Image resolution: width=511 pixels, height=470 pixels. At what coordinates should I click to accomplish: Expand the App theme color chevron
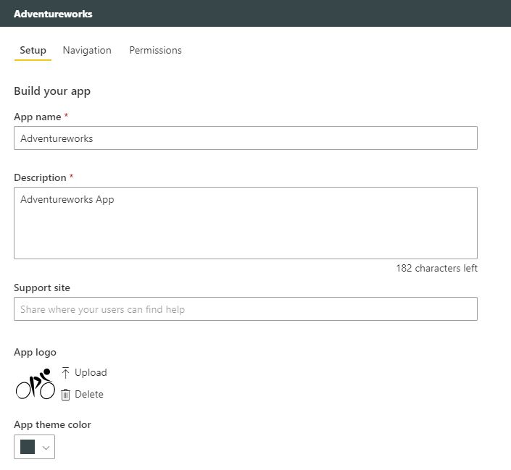coord(46,448)
